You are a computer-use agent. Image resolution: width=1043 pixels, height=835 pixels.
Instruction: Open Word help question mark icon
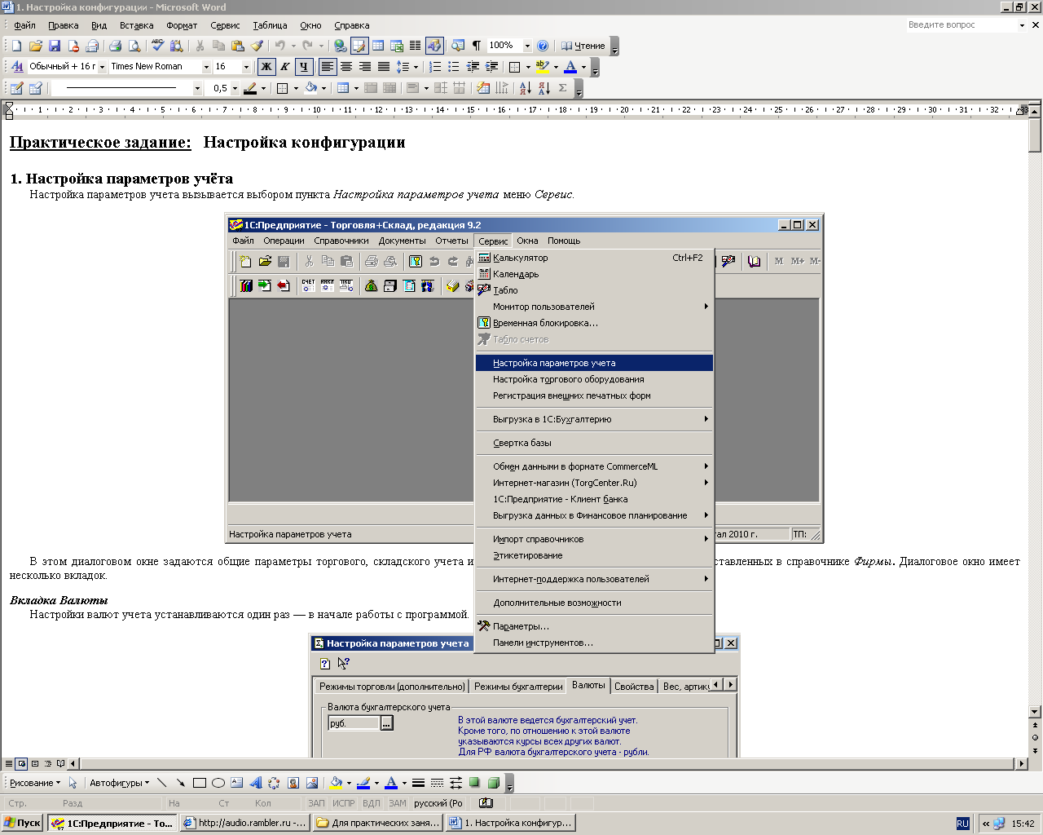pyautogui.click(x=543, y=46)
